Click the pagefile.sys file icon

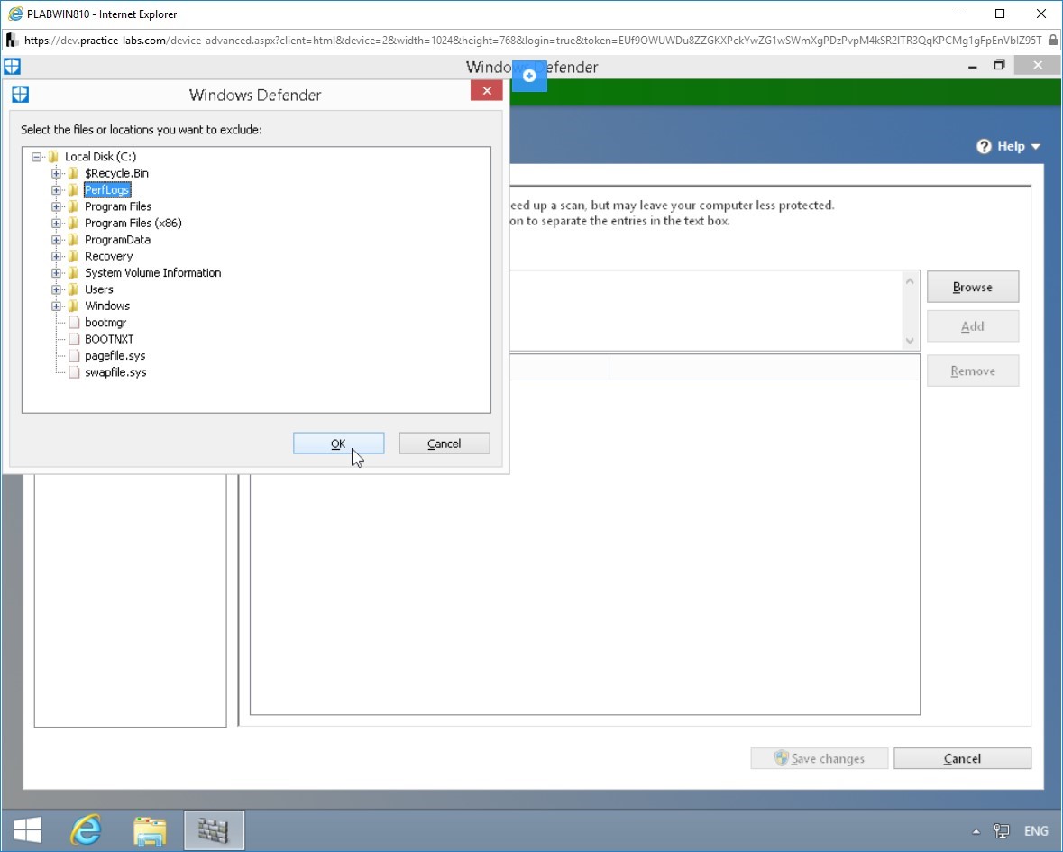click(74, 356)
